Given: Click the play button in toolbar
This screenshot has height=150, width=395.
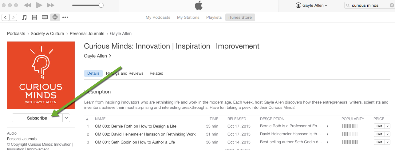Looking at the screenshot, I should [39, 5].
